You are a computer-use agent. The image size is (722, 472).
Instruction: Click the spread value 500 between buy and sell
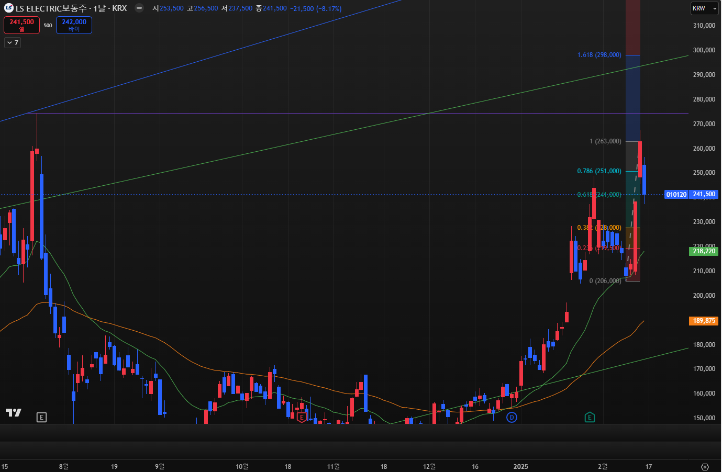[x=48, y=25]
